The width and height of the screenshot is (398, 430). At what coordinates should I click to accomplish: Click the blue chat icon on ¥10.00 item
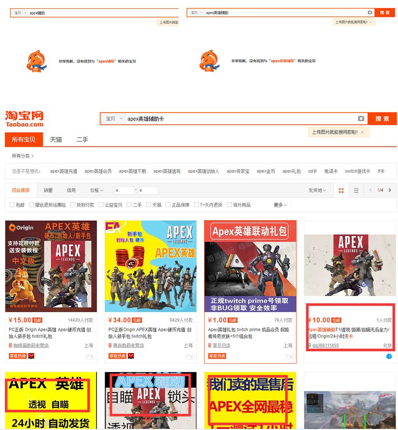(x=389, y=356)
